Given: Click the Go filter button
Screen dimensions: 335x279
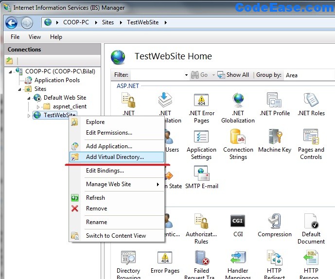Looking at the screenshot, I should [x=199, y=75].
